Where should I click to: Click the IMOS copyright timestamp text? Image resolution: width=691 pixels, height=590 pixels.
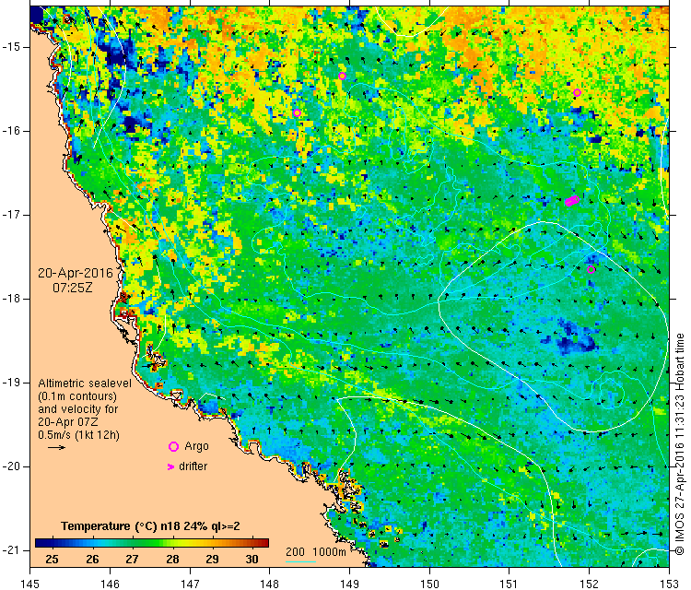point(680,444)
